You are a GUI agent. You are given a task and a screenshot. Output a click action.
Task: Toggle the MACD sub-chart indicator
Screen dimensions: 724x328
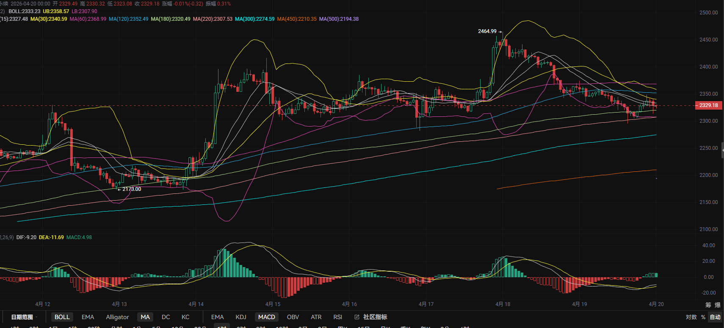point(266,317)
